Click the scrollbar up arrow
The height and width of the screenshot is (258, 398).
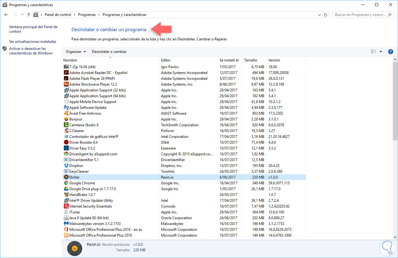coord(395,59)
